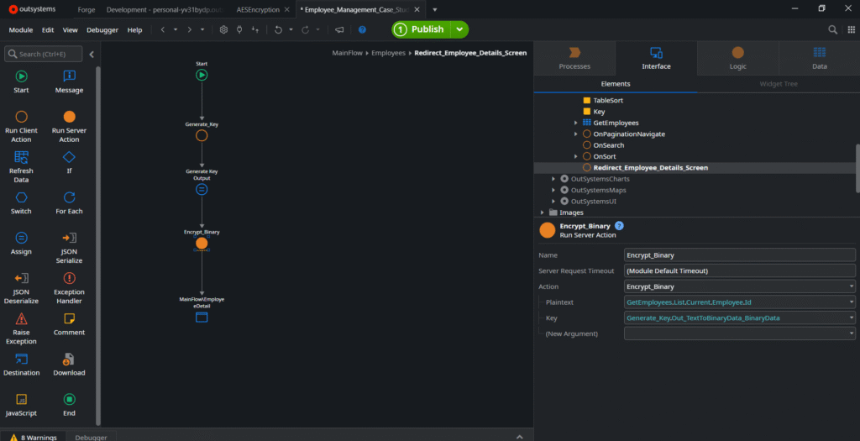
Task: Open the Publish options dropdown arrow
Action: point(459,29)
